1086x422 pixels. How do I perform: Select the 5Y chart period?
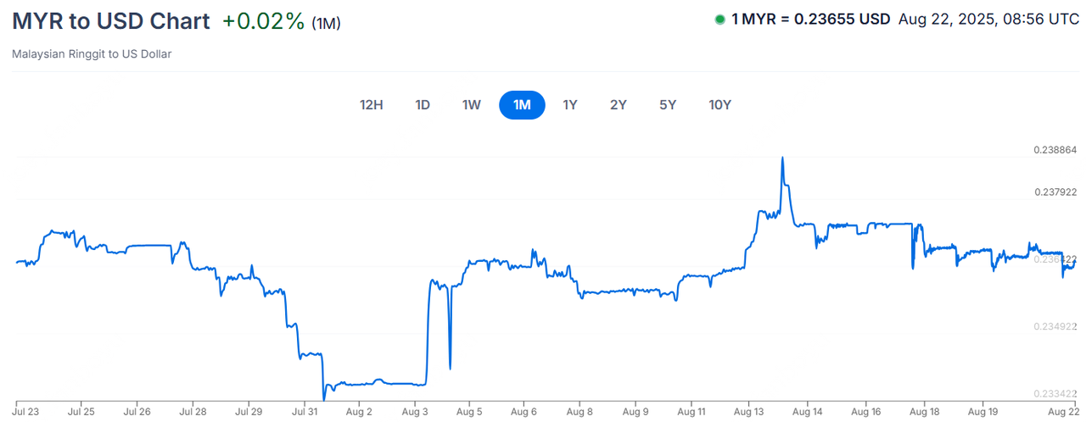pos(668,105)
